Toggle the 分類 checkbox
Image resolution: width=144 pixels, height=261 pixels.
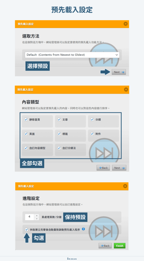click(x=92, y=120)
